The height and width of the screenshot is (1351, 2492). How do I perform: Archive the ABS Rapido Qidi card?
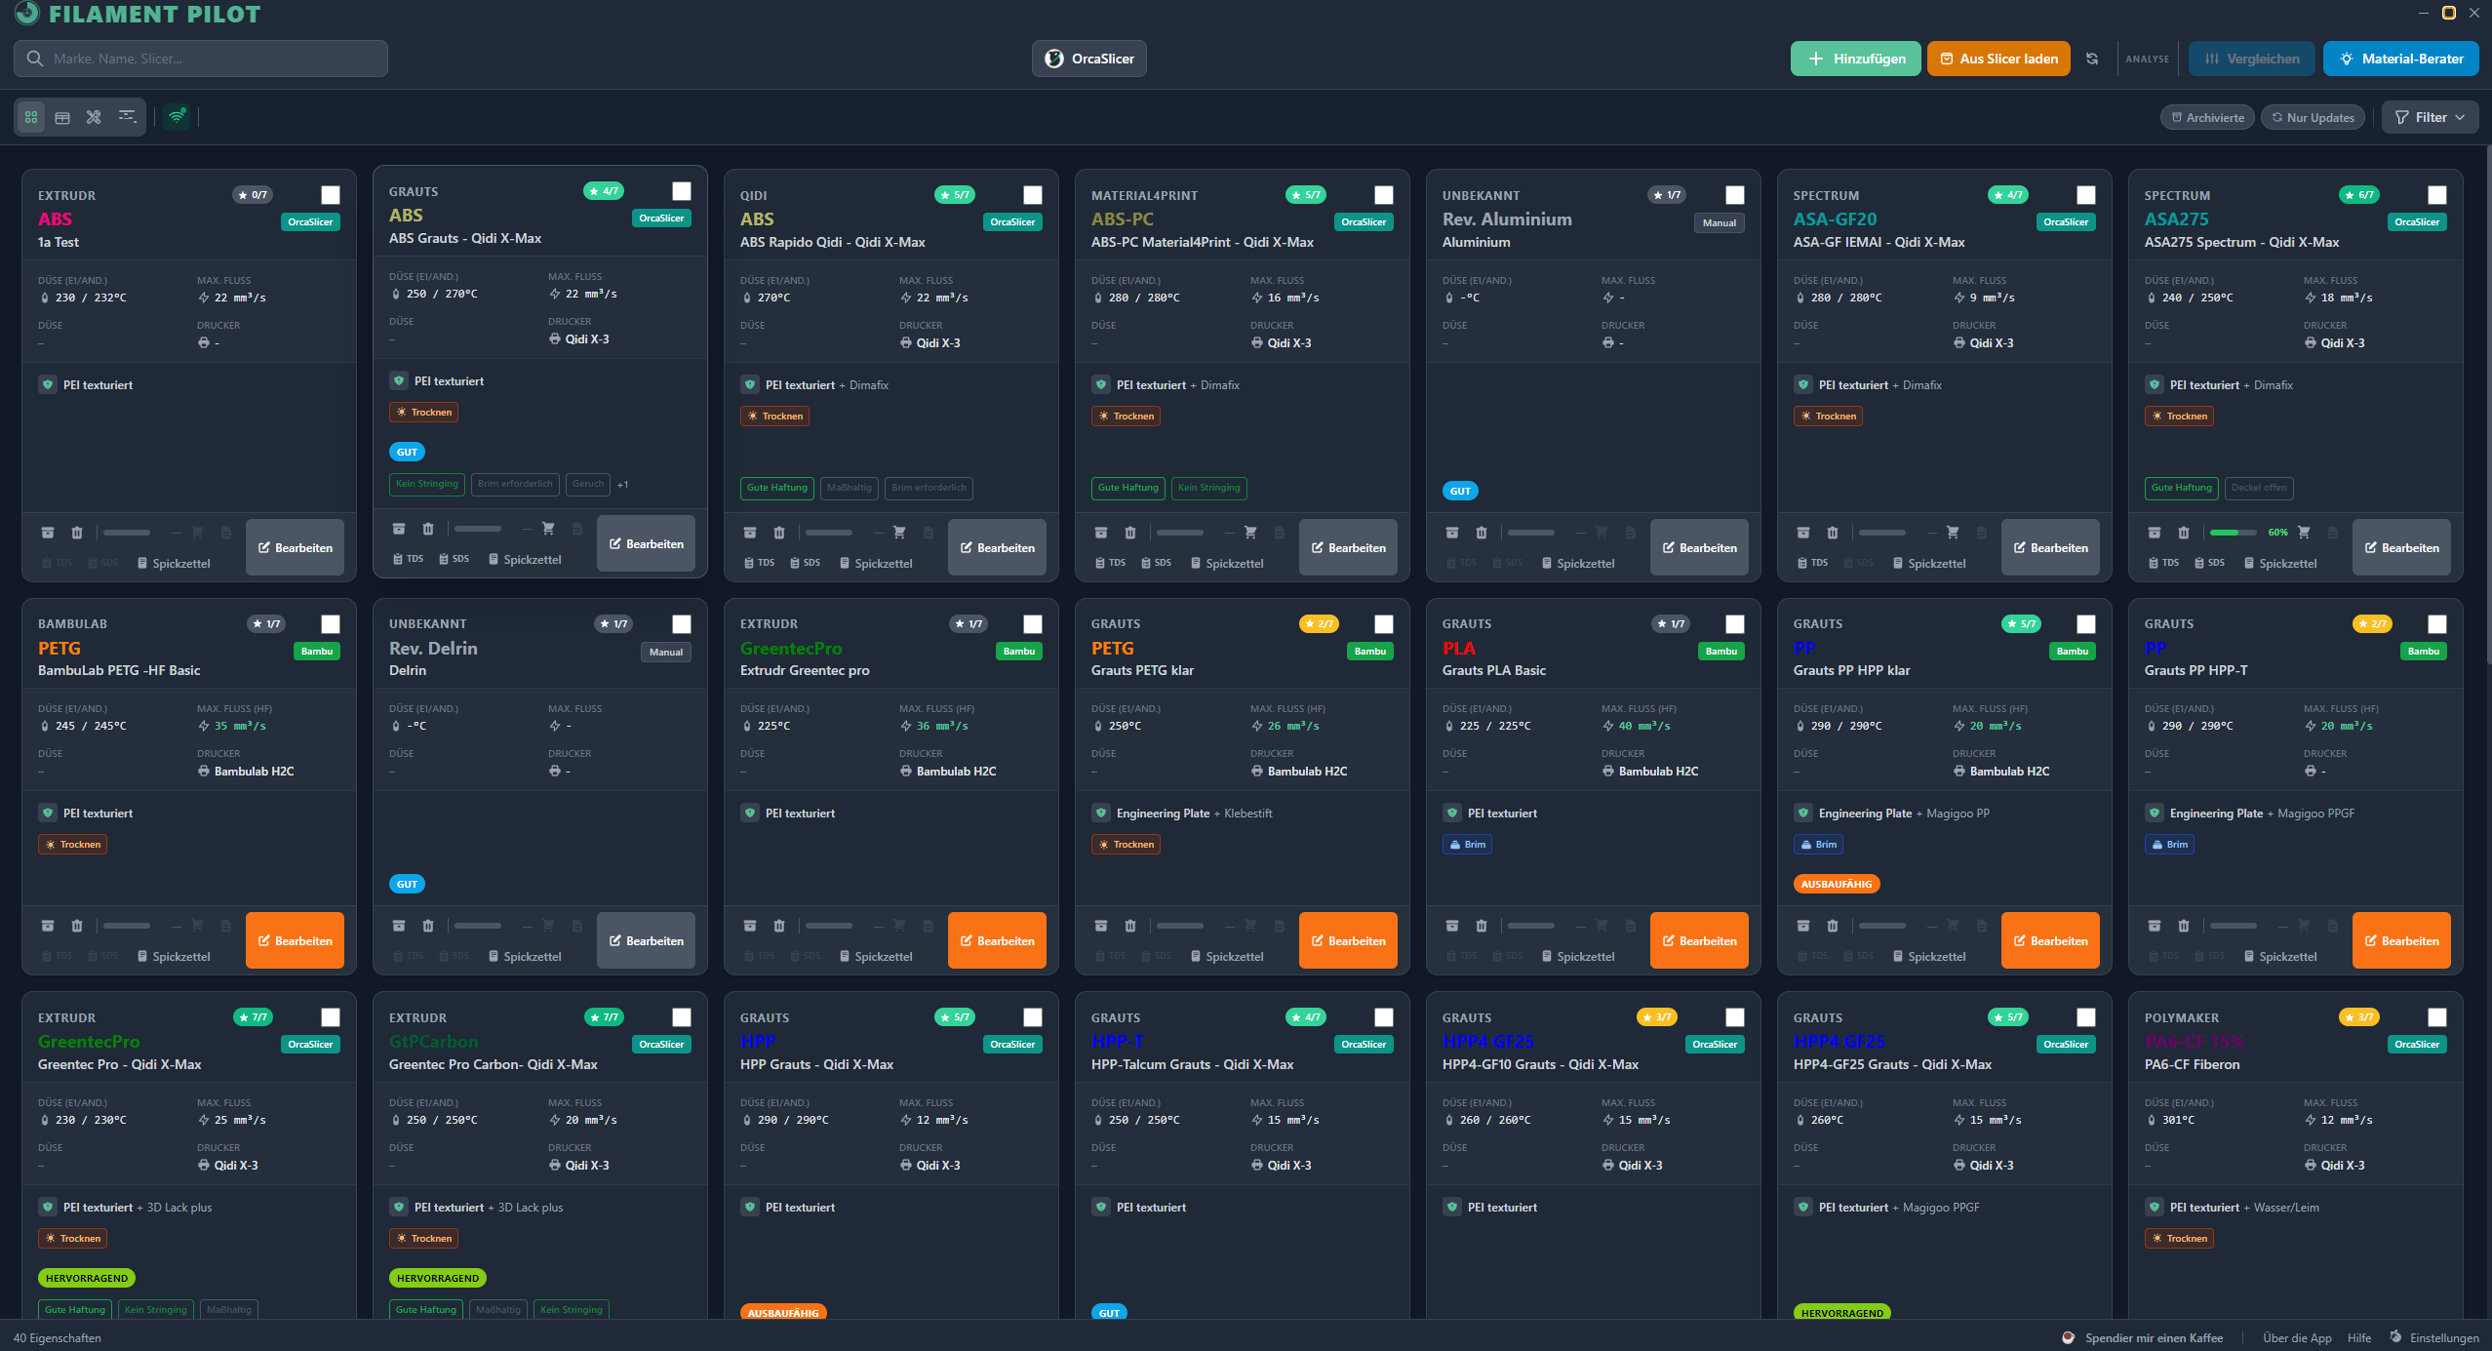click(750, 533)
